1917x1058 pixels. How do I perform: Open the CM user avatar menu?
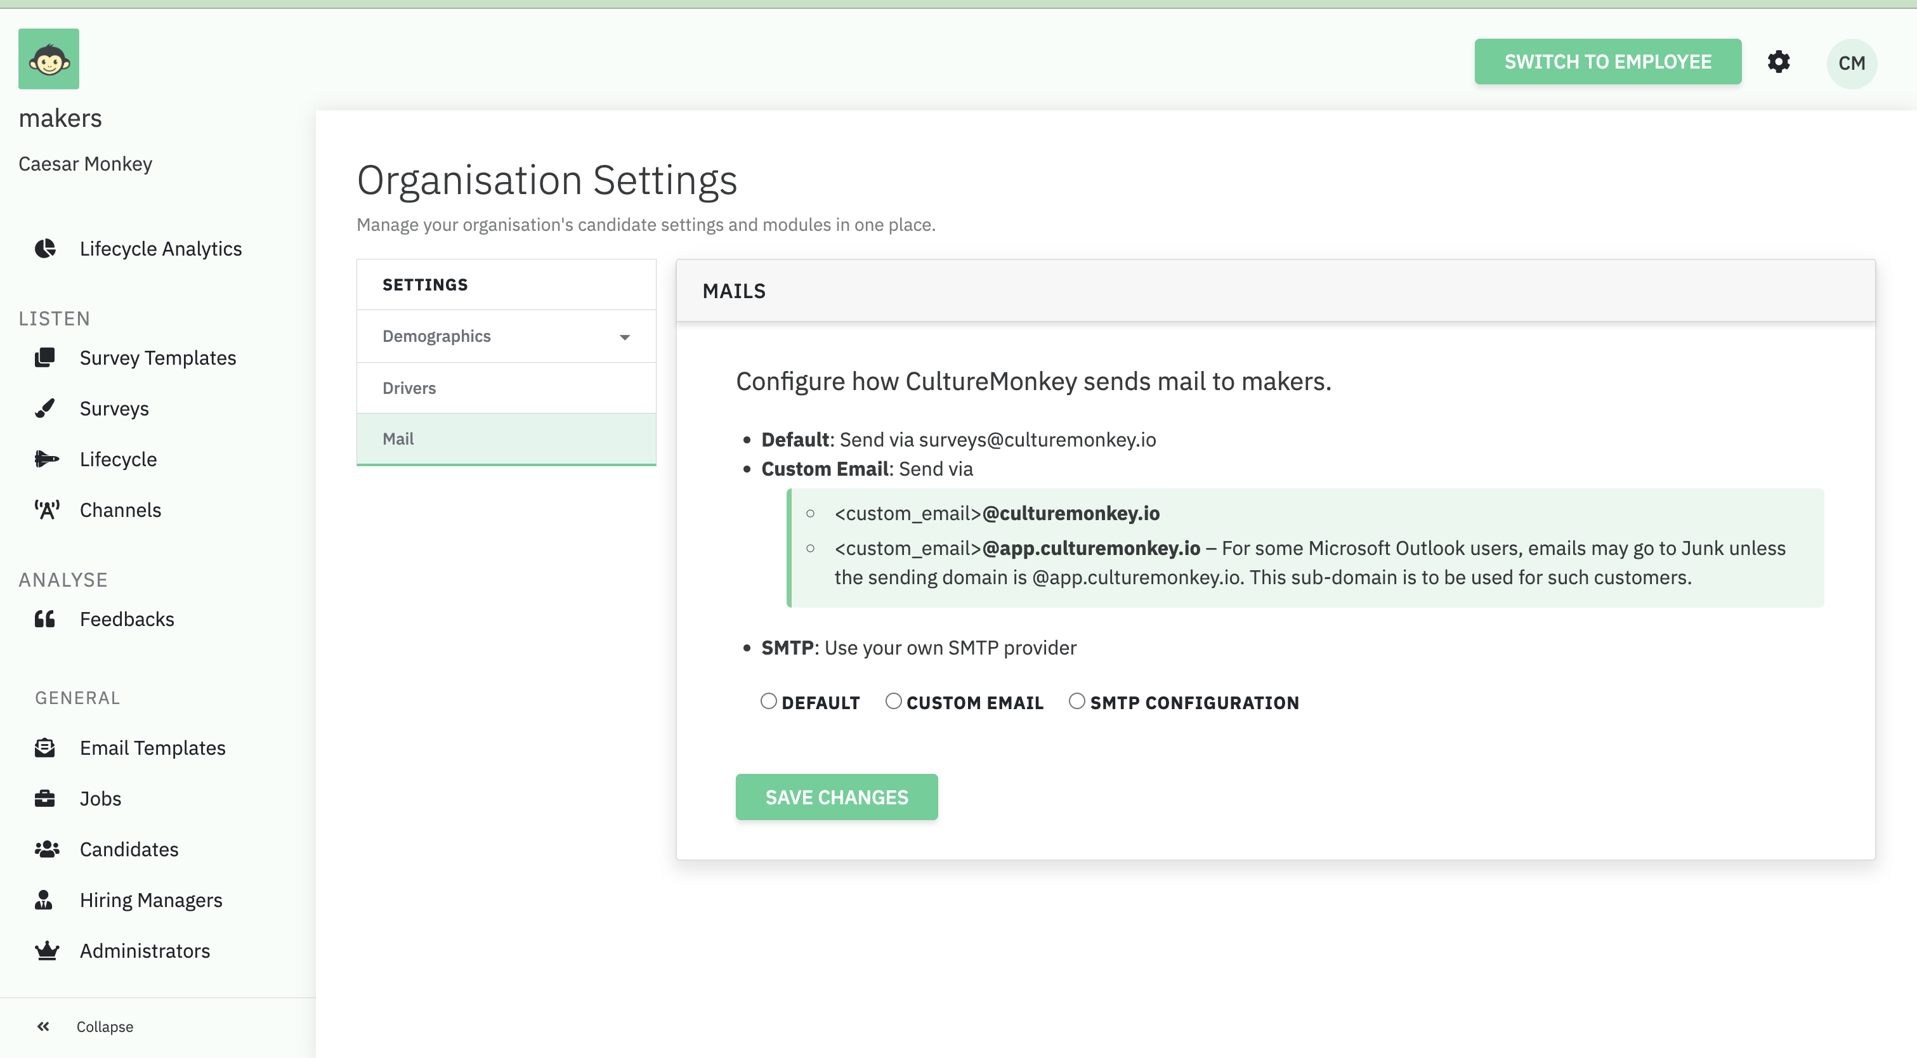point(1852,63)
